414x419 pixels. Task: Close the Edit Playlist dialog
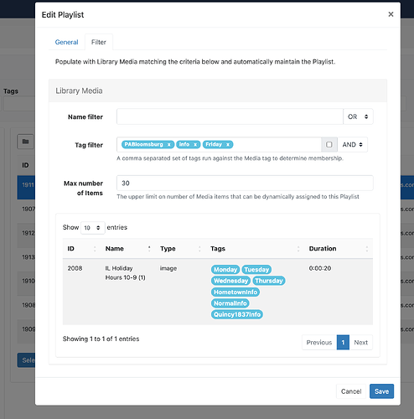pos(391,14)
